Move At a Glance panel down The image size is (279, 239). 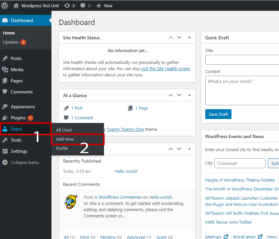pyautogui.click(x=179, y=95)
